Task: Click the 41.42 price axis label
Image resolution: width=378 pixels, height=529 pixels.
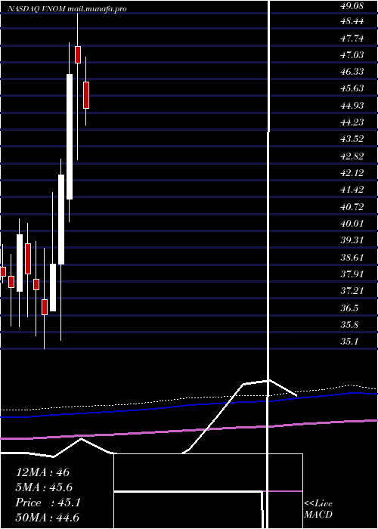Action: pyautogui.click(x=352, y=190)
